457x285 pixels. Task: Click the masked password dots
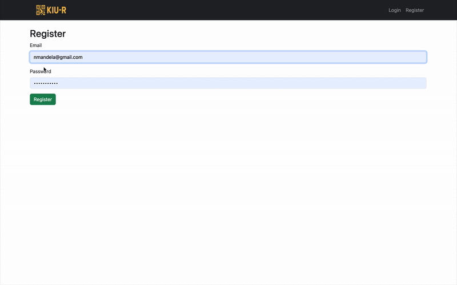coord(46,83)
